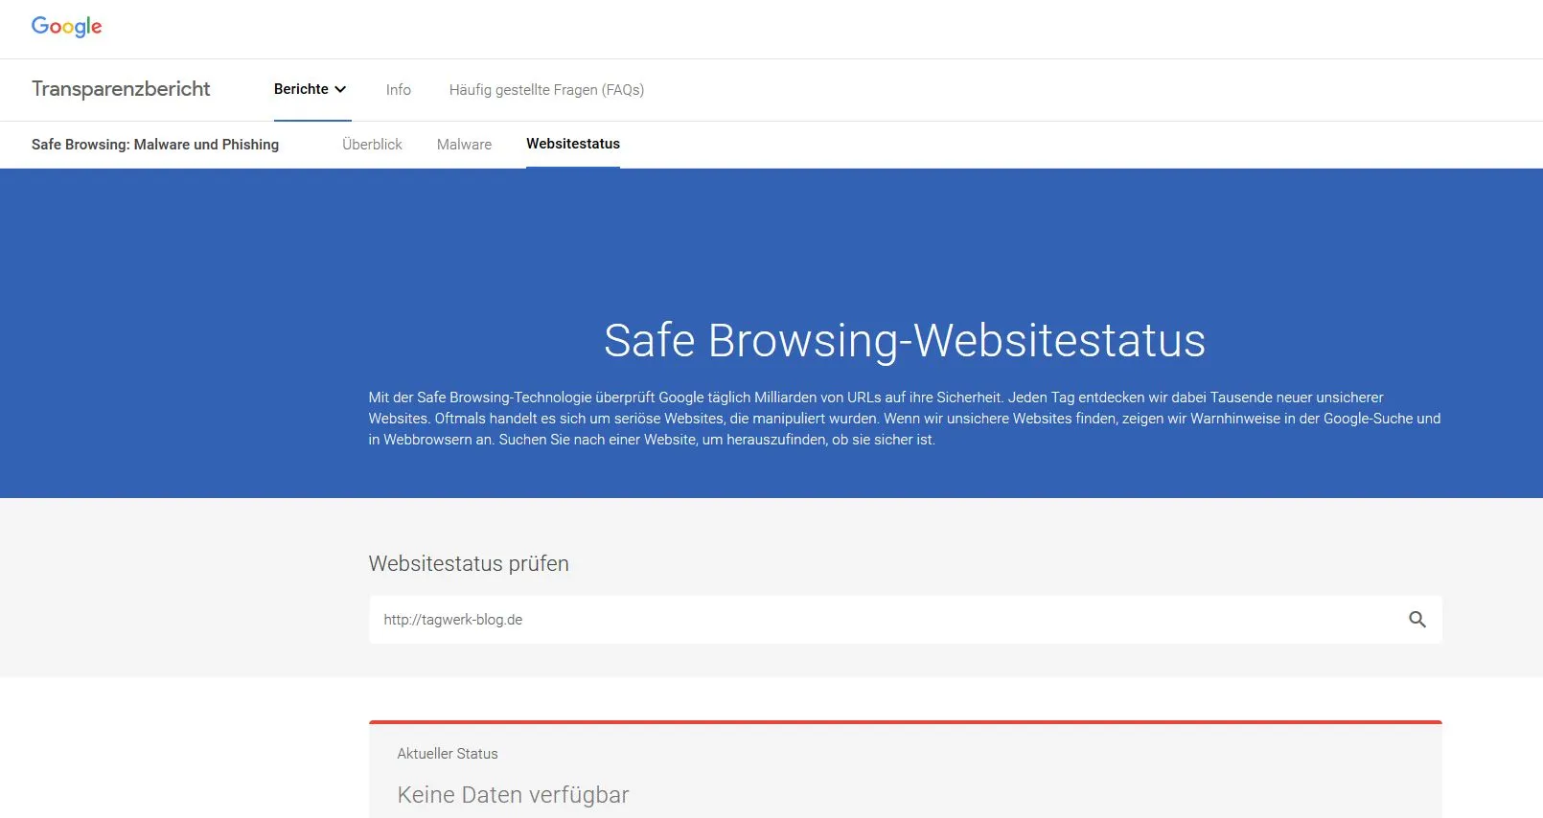Click the Websitestatus prüfen heading
Screen dimensions: 1543x818
(469, 563)
